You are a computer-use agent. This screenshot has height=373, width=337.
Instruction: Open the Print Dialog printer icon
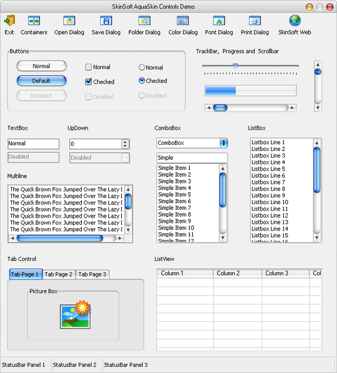pyautogui.click(x=255, y=21)
